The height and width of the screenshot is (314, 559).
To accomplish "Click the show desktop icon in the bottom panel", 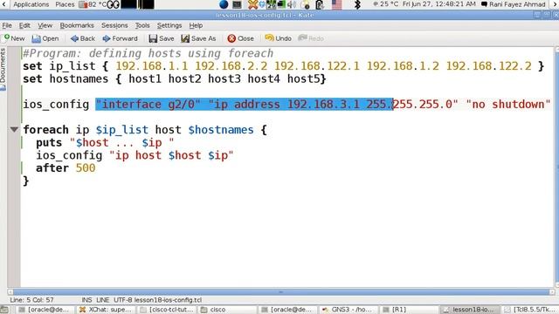I will pyautogui.click(x=3, y=310).
